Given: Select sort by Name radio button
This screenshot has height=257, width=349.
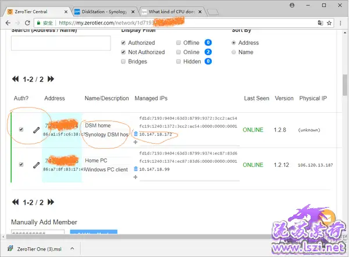Looking at the screenshot, I should point(233,52).
